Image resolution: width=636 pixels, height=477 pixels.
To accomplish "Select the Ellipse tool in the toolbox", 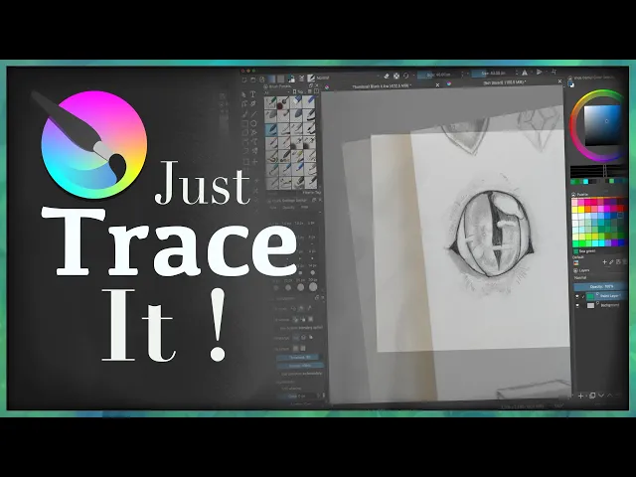I will 253,123.
